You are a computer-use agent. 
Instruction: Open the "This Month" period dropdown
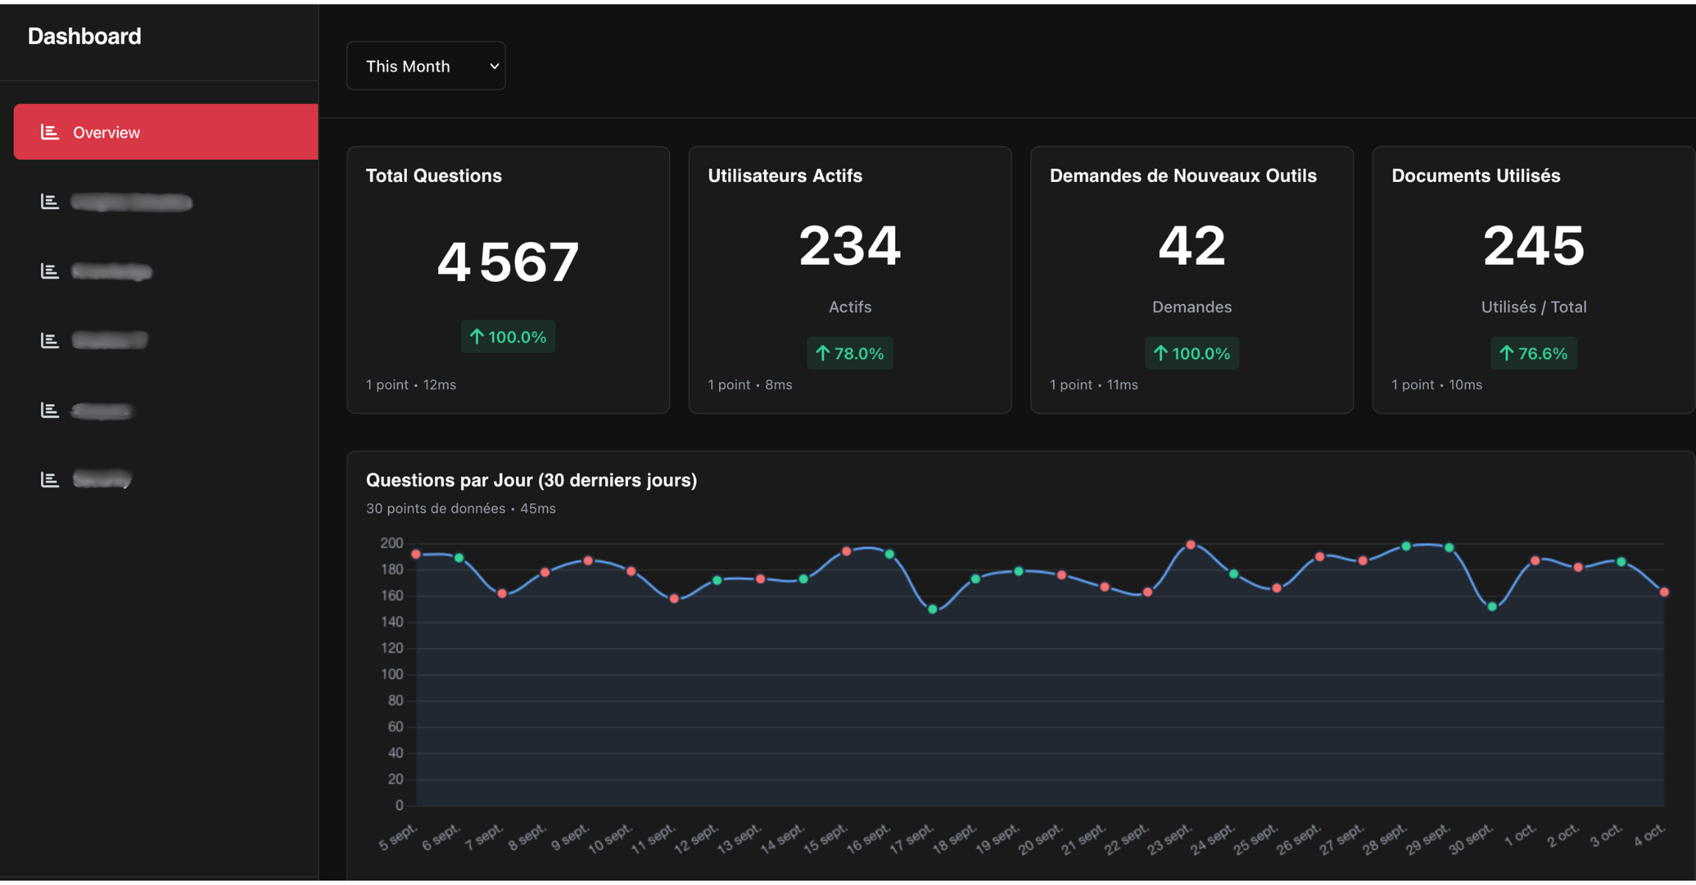tap(425, 66)
